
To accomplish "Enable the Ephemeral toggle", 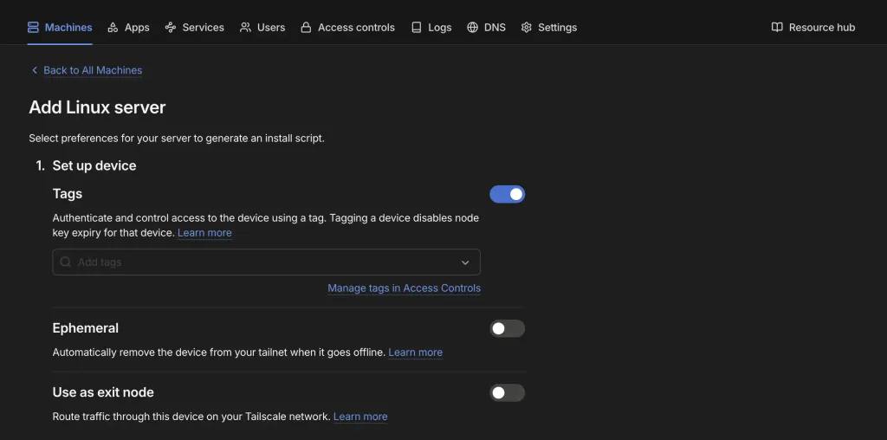I will (x=508, y=328).
